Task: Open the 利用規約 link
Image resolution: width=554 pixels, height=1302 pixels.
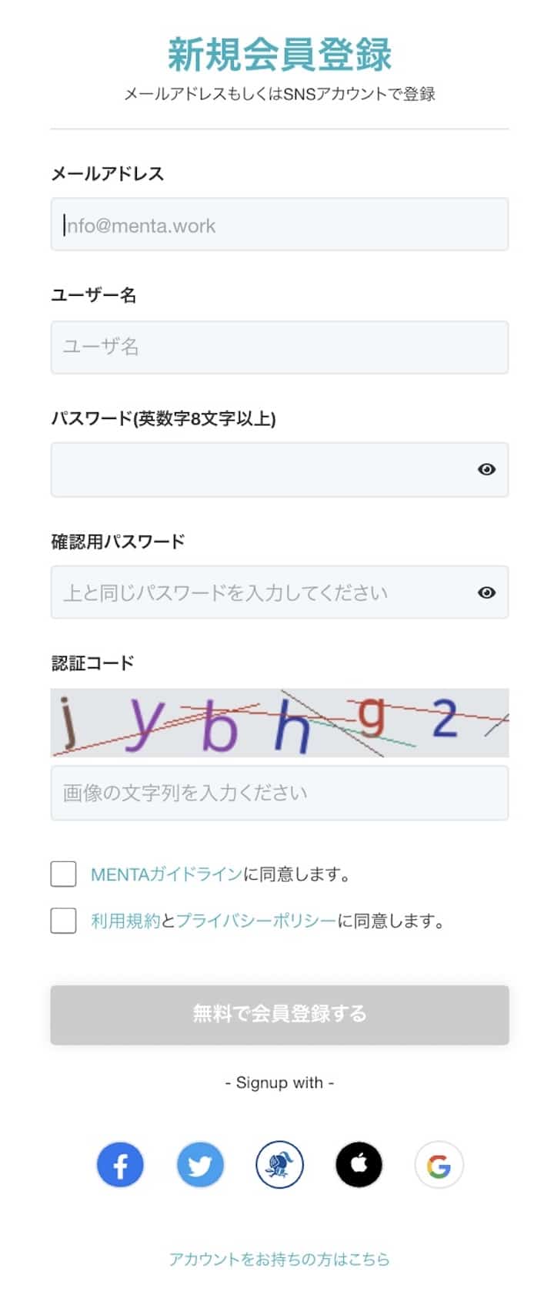Action: click(x=125, y=921)
